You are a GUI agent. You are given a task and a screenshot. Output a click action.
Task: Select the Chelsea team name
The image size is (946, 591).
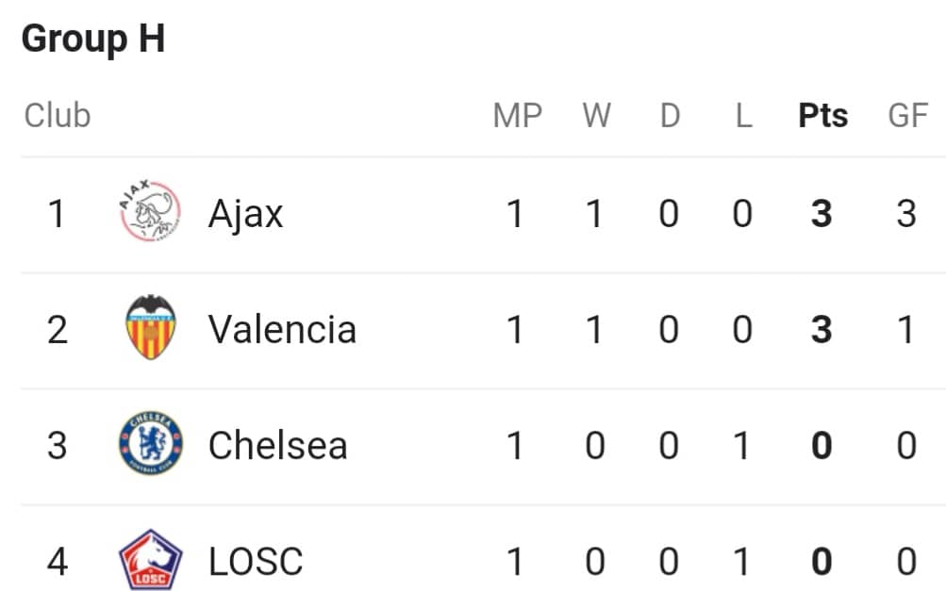pos(277,446)
